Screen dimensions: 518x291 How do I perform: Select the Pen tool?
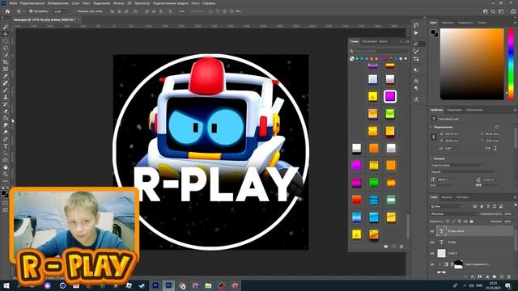tap(6, 139)
